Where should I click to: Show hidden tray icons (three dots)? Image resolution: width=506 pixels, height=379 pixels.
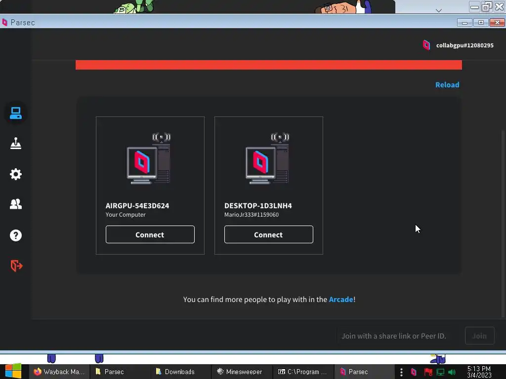click(x=401, y=372)
